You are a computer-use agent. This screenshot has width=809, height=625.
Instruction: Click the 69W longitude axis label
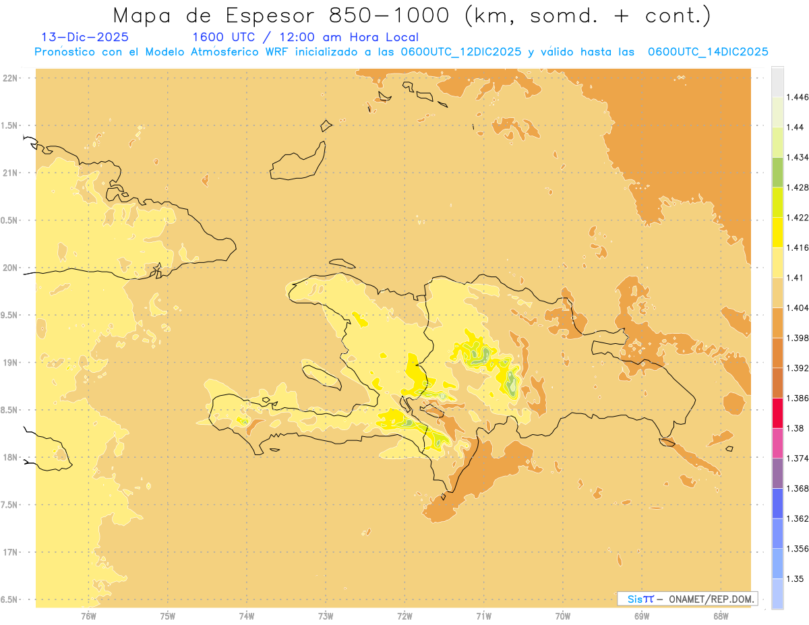coord(641,616)
